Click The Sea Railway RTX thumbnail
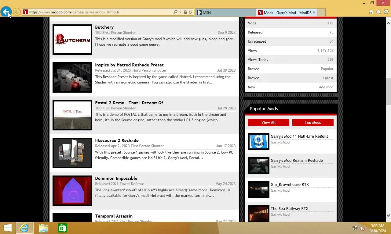This screenshot has width=391, height=234. tap(259, 214)
